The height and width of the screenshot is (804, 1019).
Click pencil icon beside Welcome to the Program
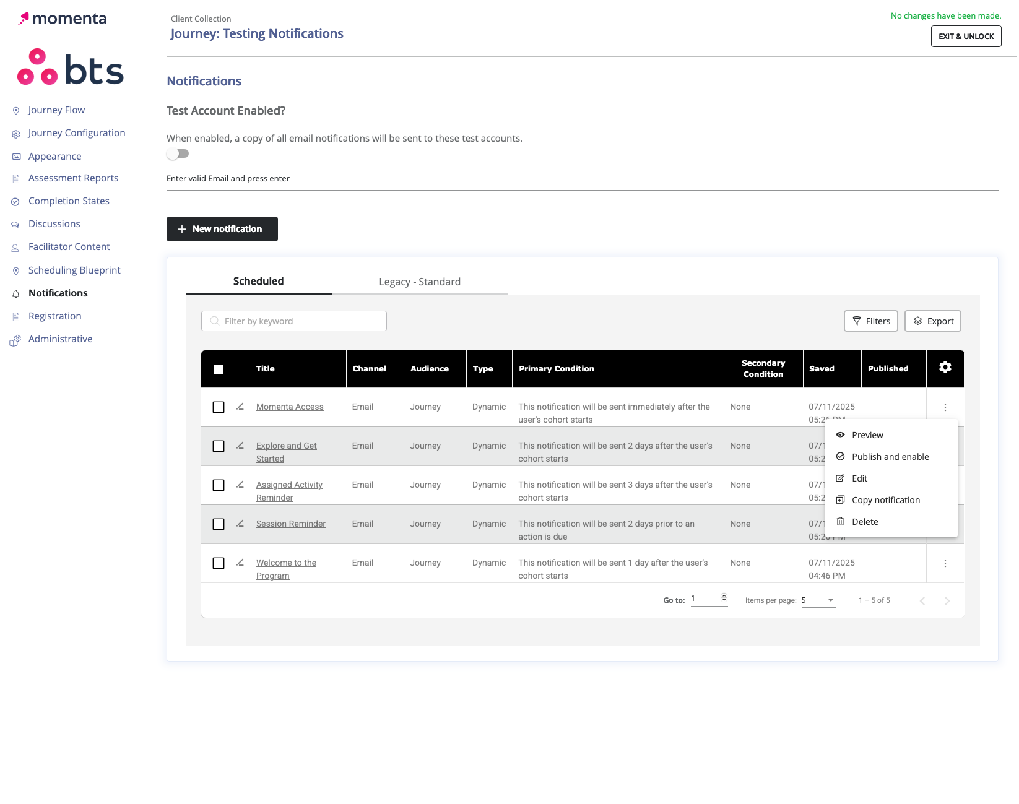coord(240,563)
